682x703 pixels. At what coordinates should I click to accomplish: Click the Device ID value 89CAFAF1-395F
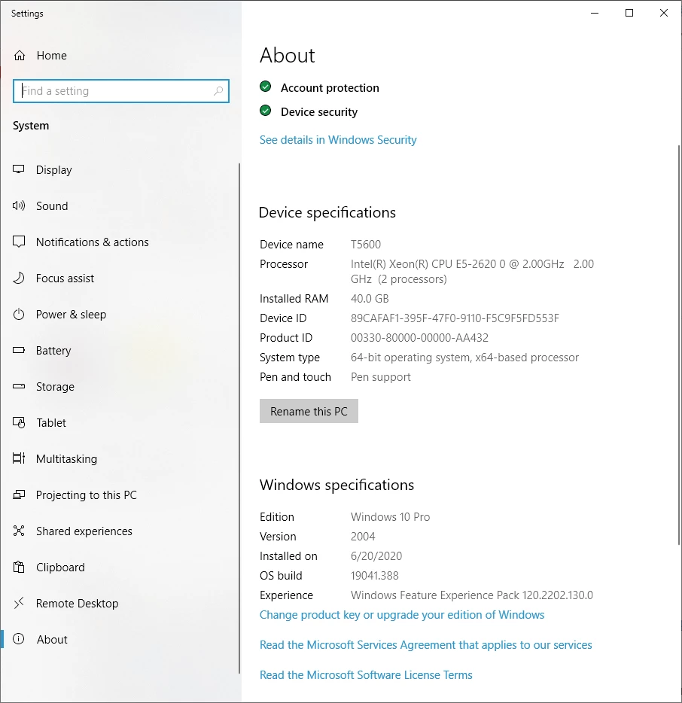pyautogui.click(x=455, y=318)
